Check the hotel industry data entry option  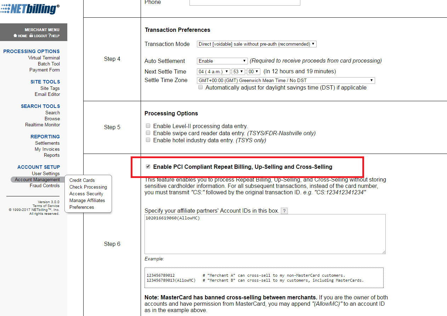click(148, 139)
